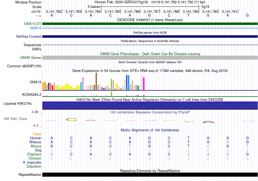Click the Dog species row label
Screen dimensions: 258x181
click(x=38, y=150)
